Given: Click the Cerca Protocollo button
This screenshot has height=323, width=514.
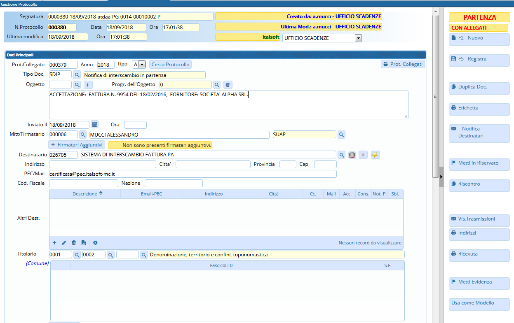Looking at the screenshot, I should tap(170, 65).
